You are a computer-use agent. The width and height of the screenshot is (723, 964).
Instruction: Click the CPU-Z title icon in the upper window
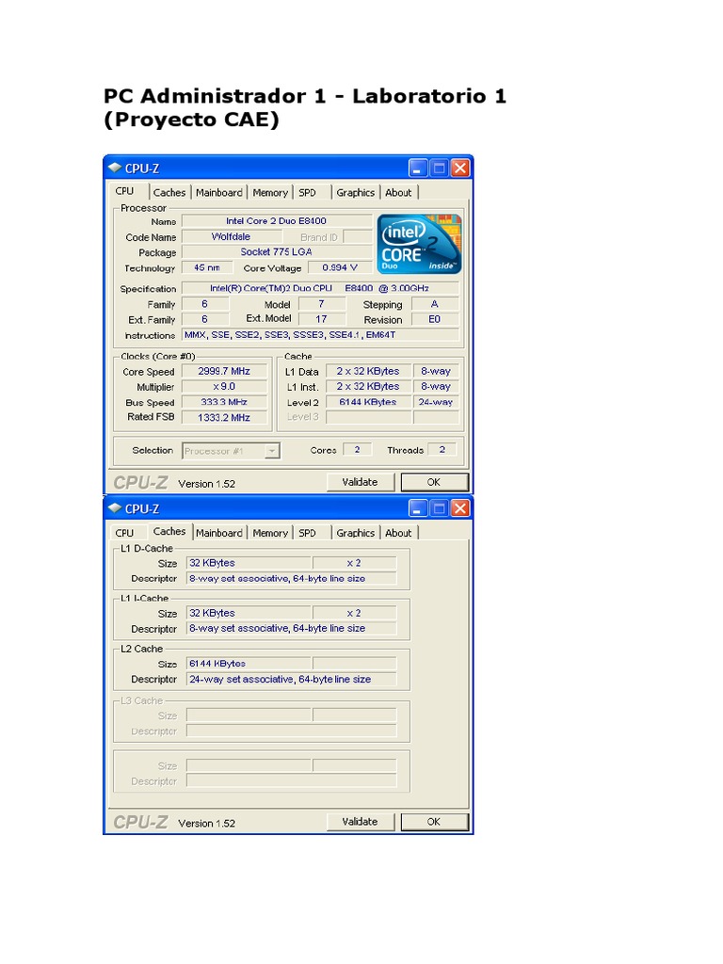coord(115,168)
